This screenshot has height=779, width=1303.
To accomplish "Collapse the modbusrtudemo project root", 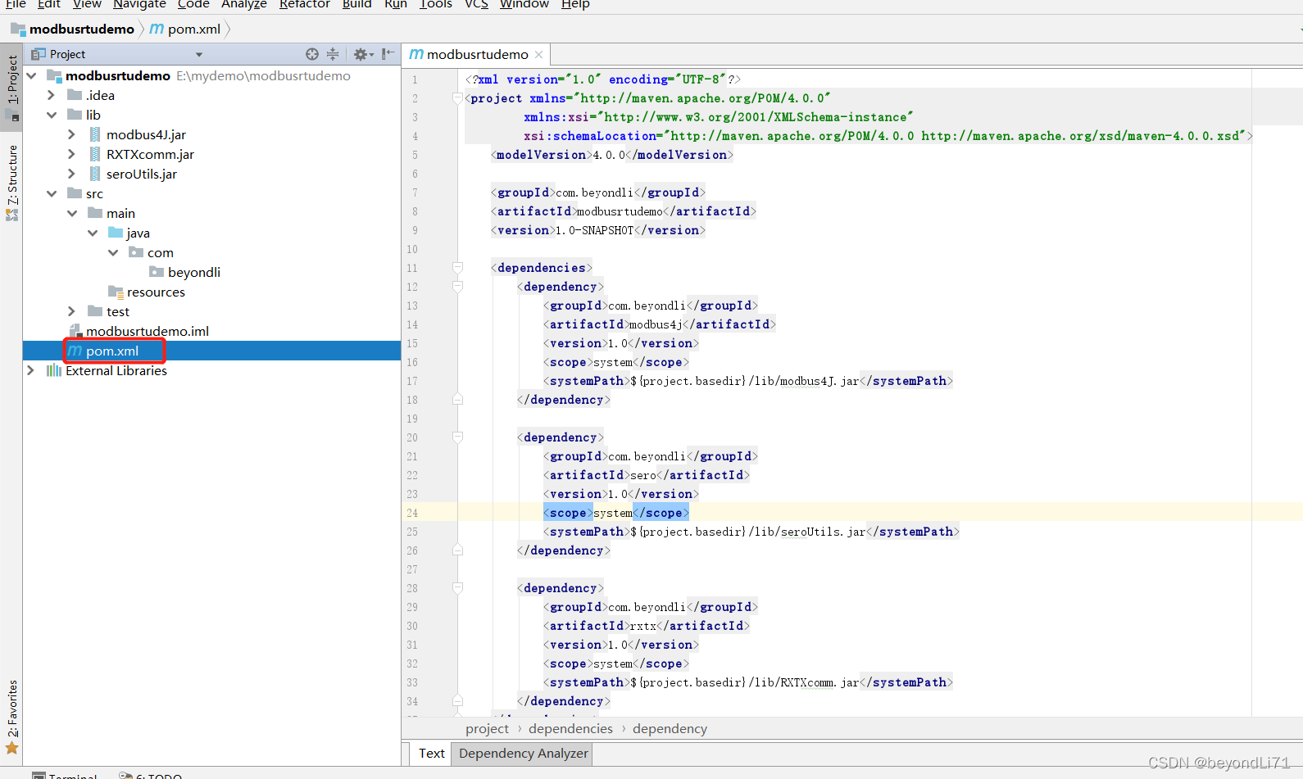I will tap(31, 75).
